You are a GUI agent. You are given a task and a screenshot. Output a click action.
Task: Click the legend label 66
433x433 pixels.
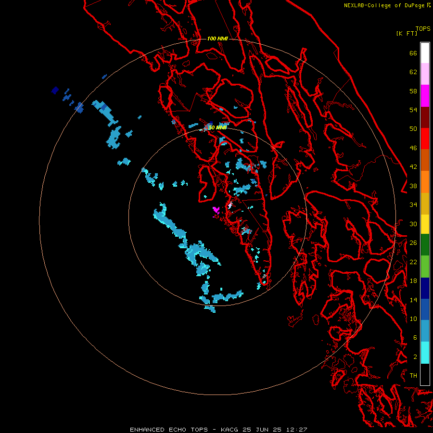point(413,53)
